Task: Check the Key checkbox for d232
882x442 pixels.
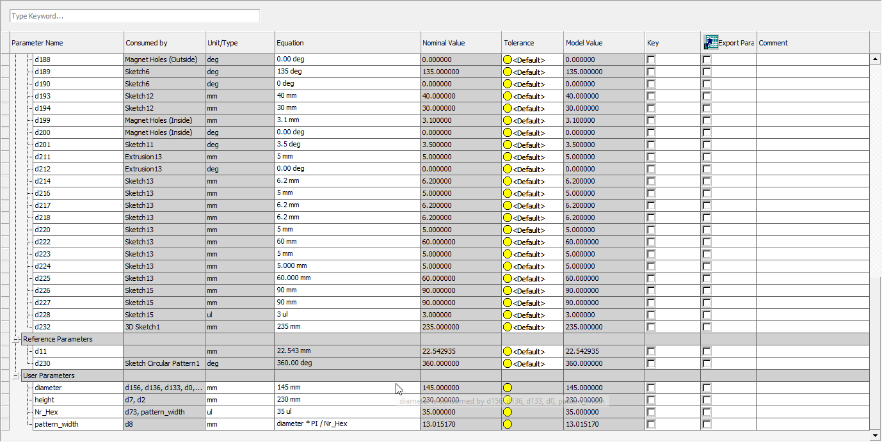Action: pyautogui.click(x=651, y=327)
